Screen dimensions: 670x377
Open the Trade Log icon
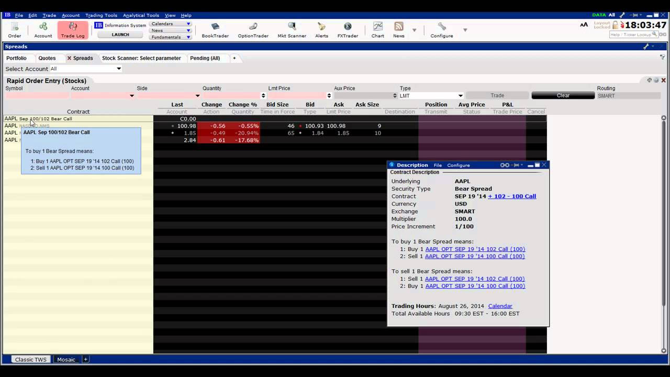tap(73, 30)
